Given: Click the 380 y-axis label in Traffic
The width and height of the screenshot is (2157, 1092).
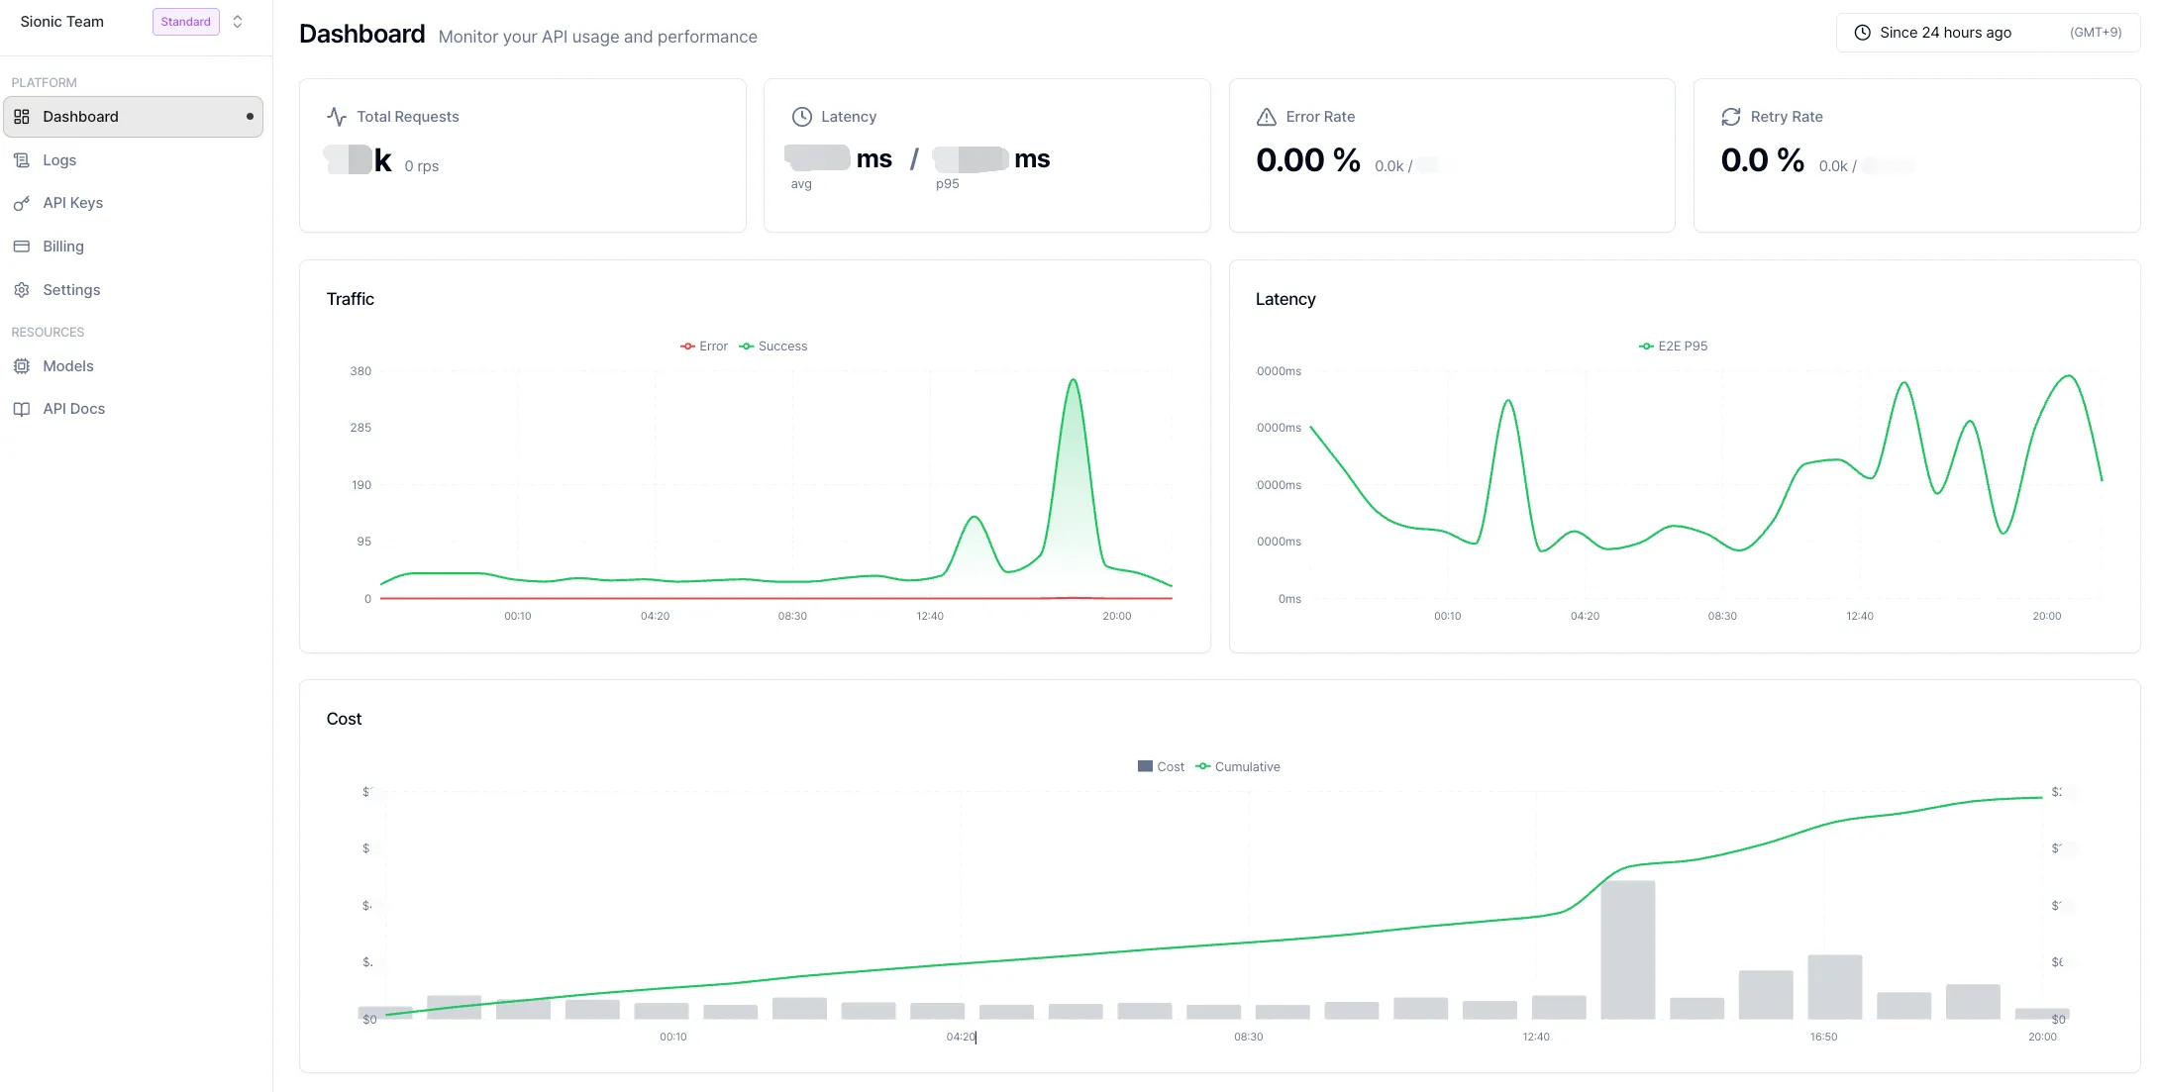Looking at the screenshot, I should (360, 372).
